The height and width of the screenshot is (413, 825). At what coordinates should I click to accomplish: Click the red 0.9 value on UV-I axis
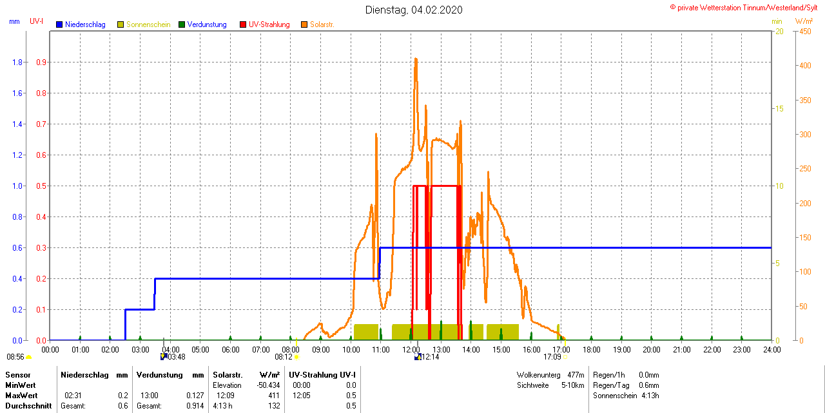(x=40, y=62)
